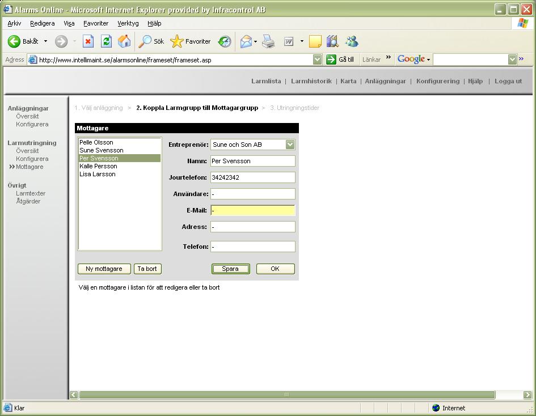
Task: Save changes with the Spara button
Action: pos(231,269)
